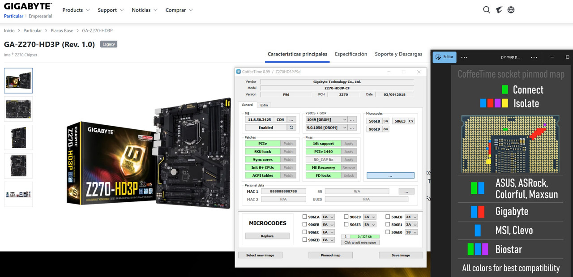Expand the Comprar navigation menu

[x=179, y=10]
